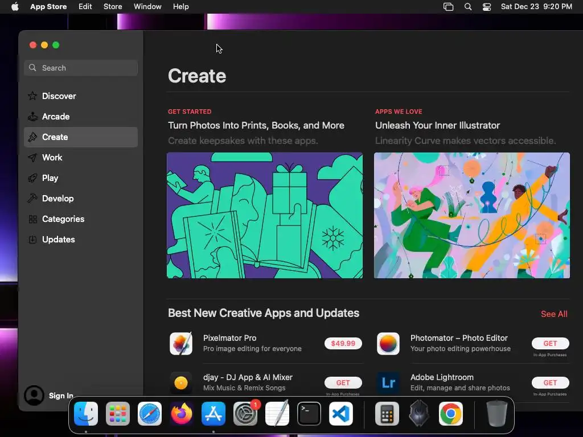Click the djay - DJ App & AI Mixer title
583x437 pixels.
[x=248, y=377]
